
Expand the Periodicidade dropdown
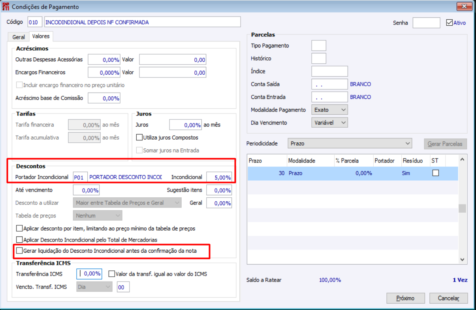(350, 143)
